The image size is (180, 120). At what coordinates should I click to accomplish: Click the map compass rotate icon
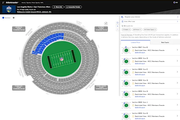(106, 23)
